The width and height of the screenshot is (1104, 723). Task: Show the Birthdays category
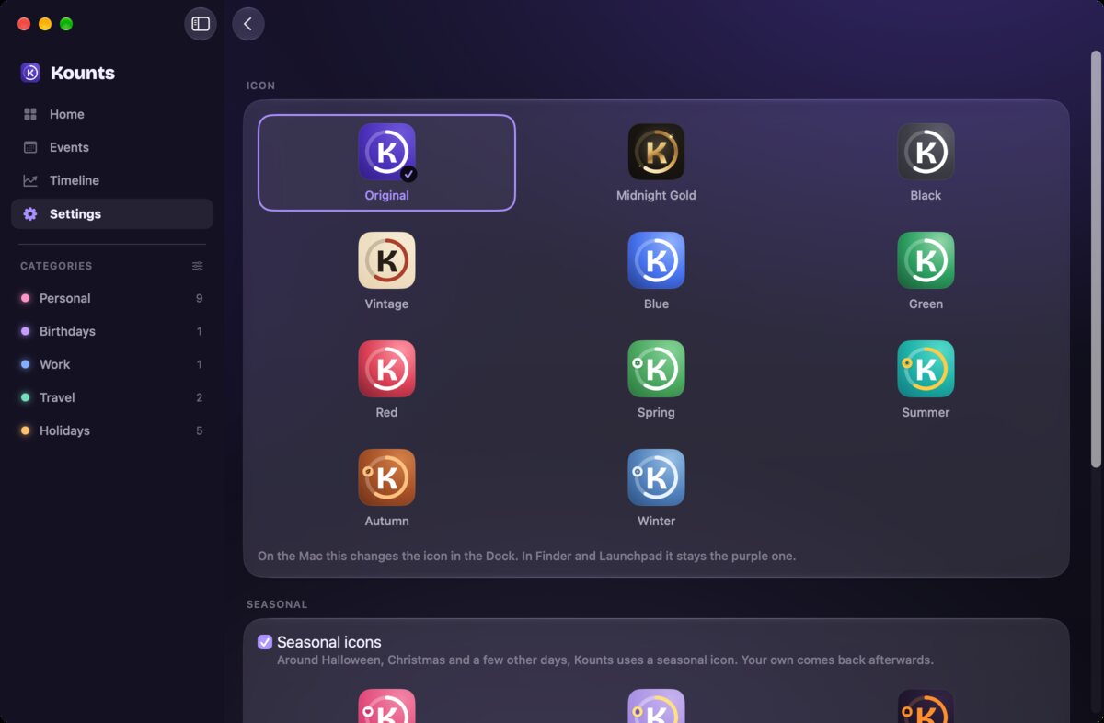tap(112, 331)
